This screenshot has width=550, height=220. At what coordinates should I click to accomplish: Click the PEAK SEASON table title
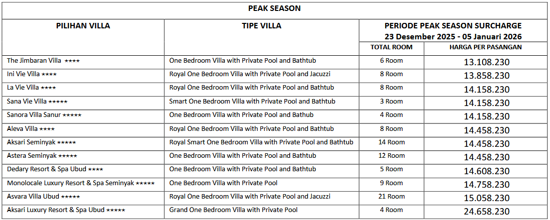(274, 8)
